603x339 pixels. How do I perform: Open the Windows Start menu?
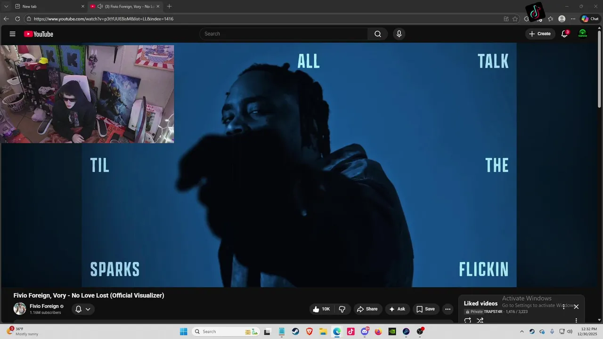click(183, 331)
